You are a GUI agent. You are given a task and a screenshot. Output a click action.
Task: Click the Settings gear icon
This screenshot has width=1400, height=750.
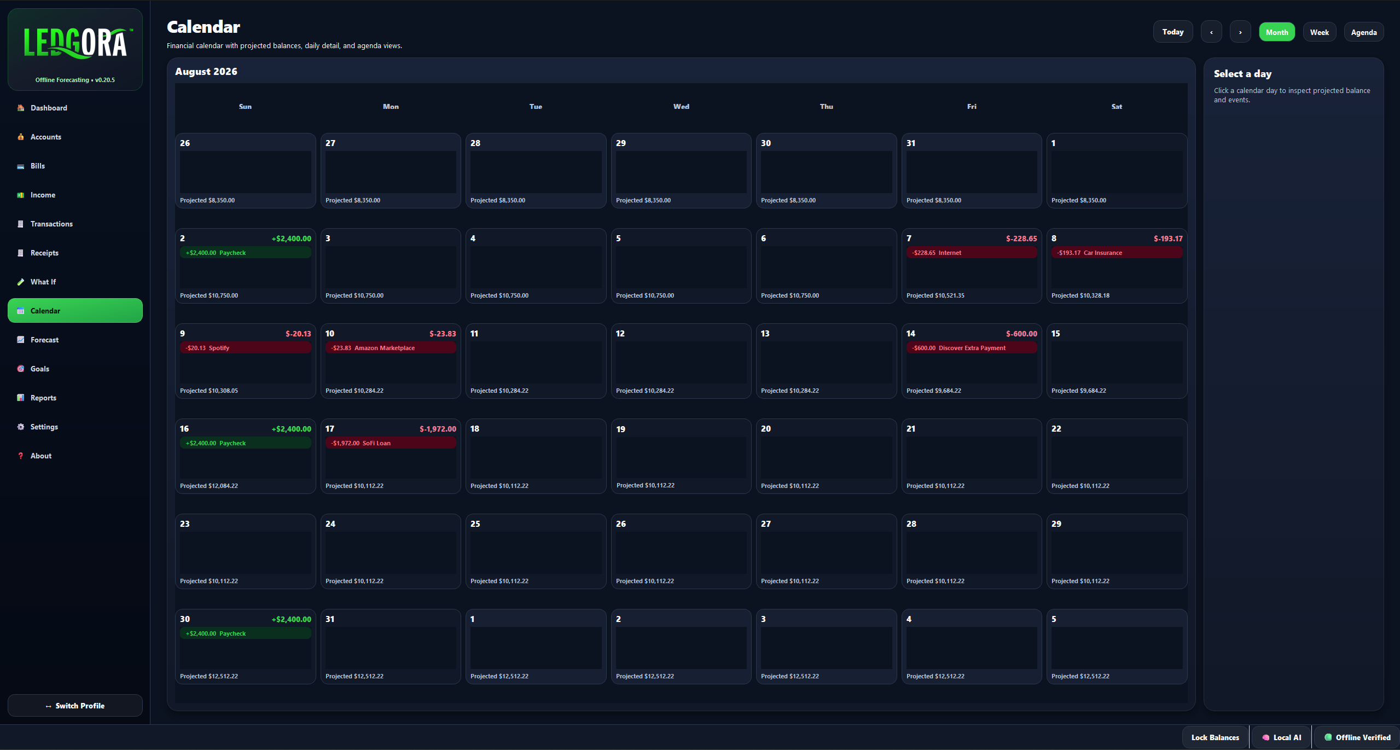click(x=21, y=427)
